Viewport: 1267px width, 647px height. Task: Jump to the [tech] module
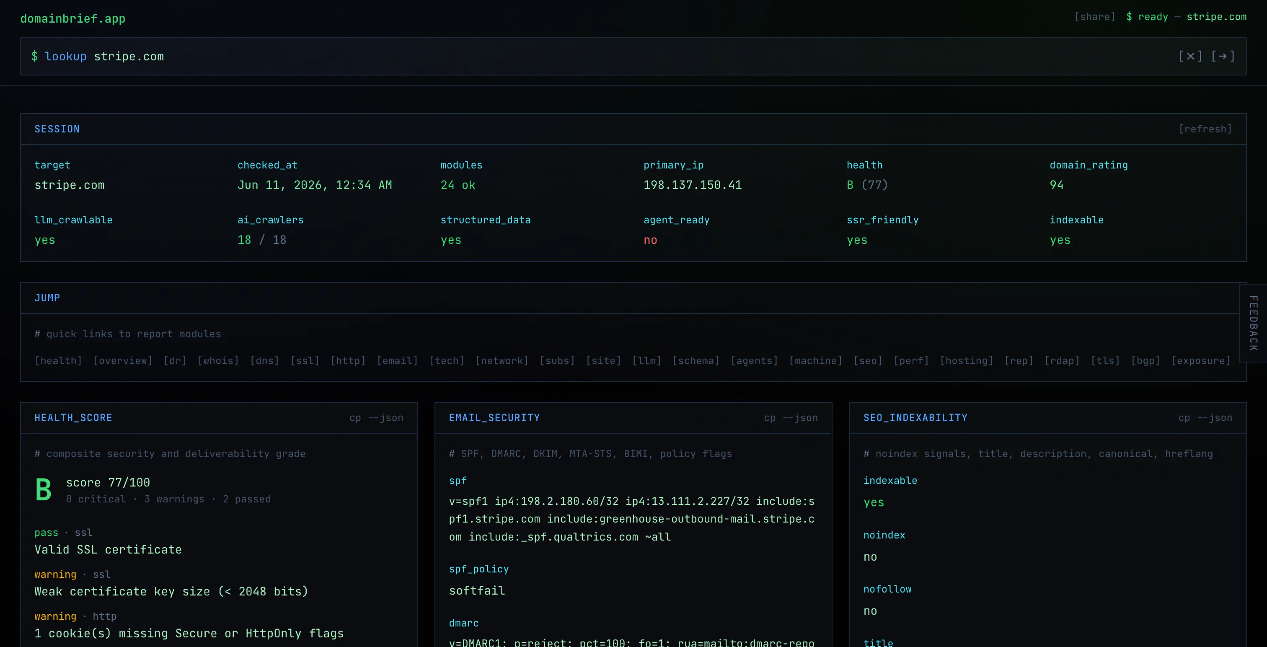[x=447, y=361]
